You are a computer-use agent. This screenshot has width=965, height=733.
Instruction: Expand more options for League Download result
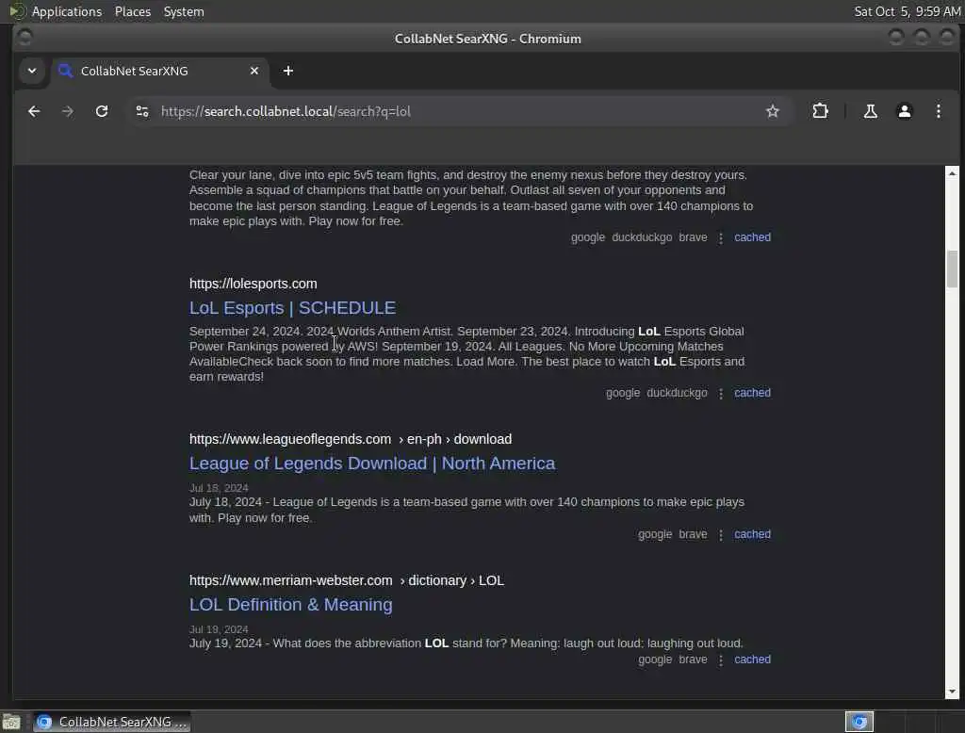[x=721, y=535]
